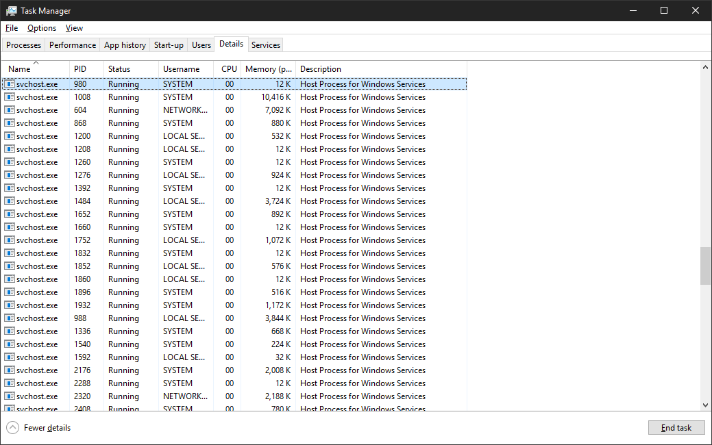Click NETWORK... username for PID 604
Viewport: 712px width, 445px height.
coord(185,110)
